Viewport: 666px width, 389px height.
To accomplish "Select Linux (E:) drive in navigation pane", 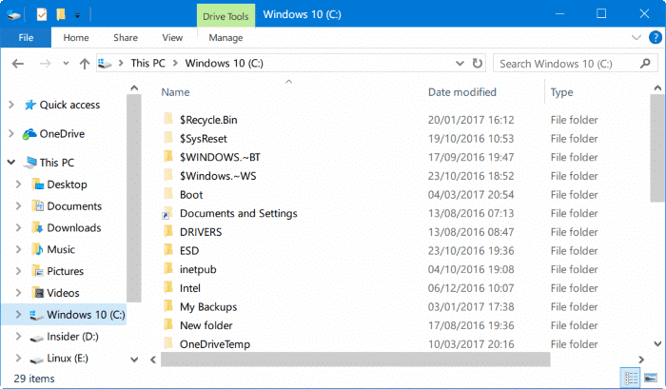I will pos(68,358).
